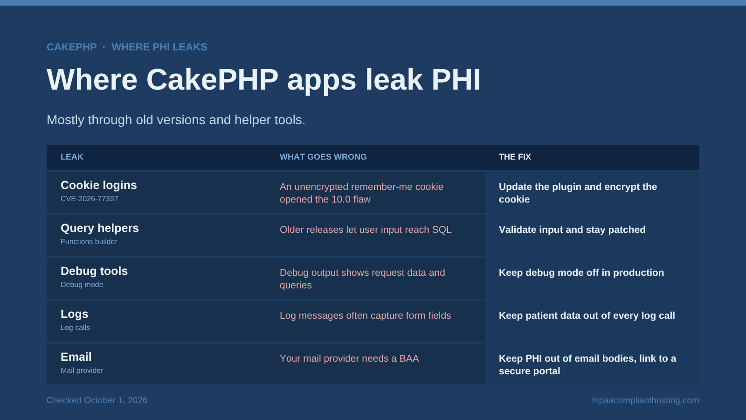This screenshot has width=746, height=420.
Task: Click the WHERE PHI LEAKS label
Action: point(159,47)
